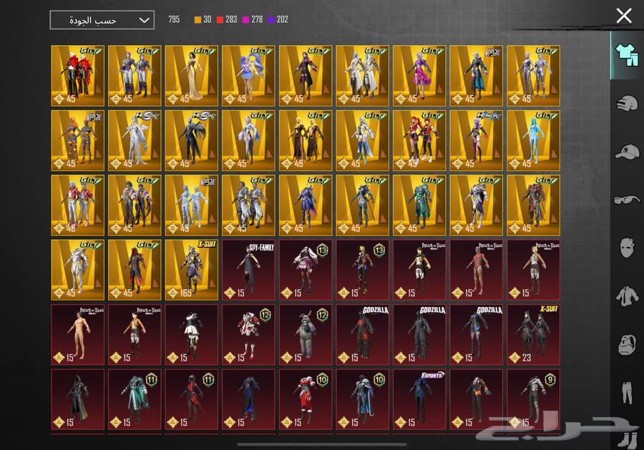Select the long golden dress outfit

click(x=192, y=76)
